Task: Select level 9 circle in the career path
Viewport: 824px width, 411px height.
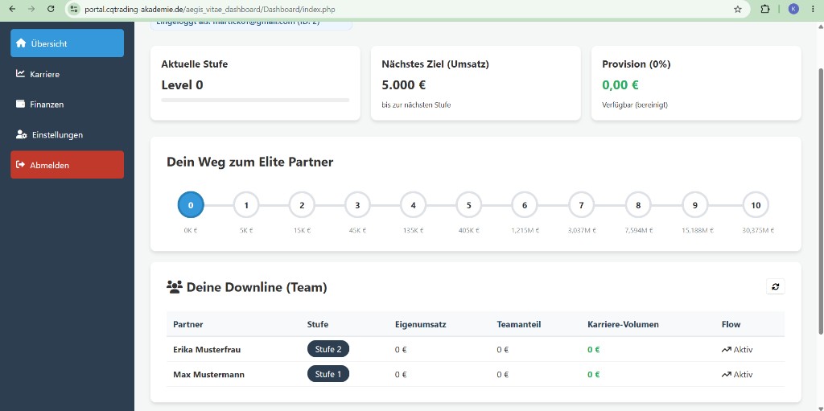Action: tap(694, 205)
